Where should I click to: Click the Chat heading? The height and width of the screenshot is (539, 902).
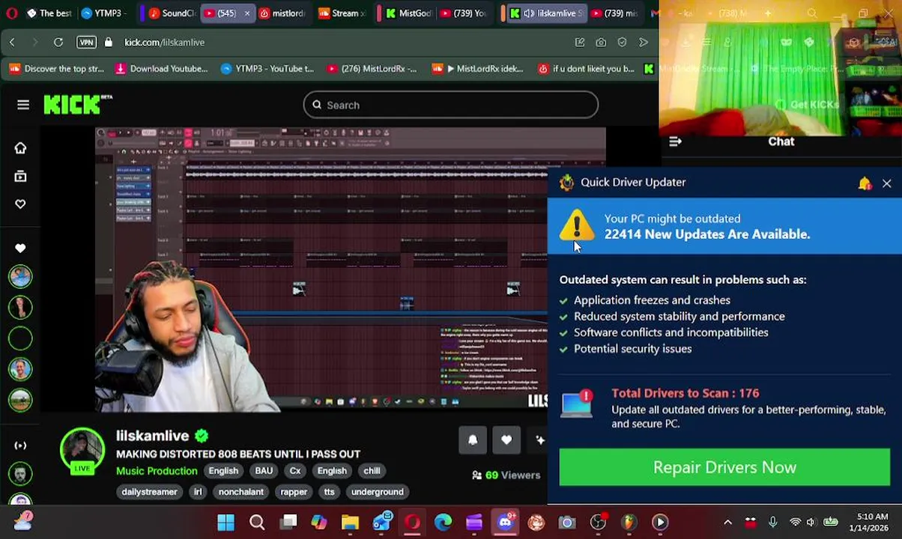pyautogui.click(x=781, y=141)
